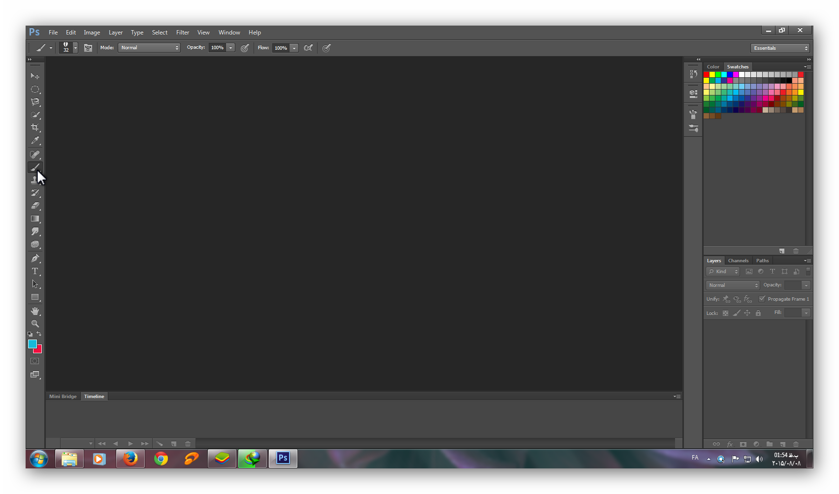Select the Pen tool
This screenshot has height=494, width=839.
(x=35, y=258)
